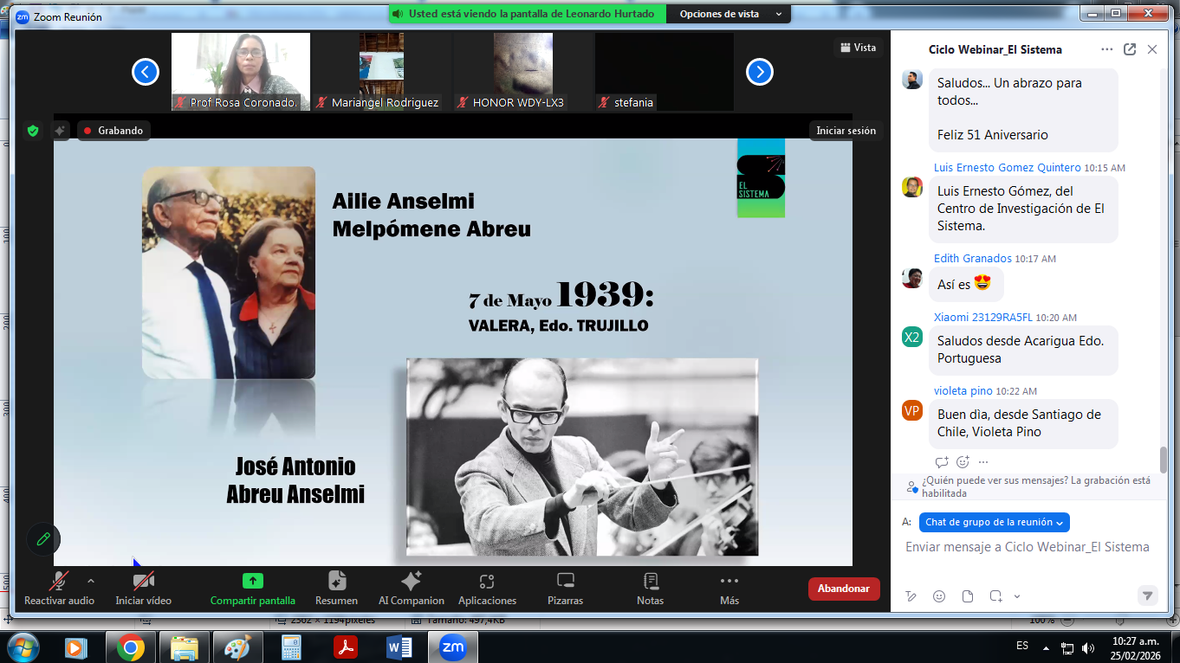Attach a file to the chat message

pos(966,596)
